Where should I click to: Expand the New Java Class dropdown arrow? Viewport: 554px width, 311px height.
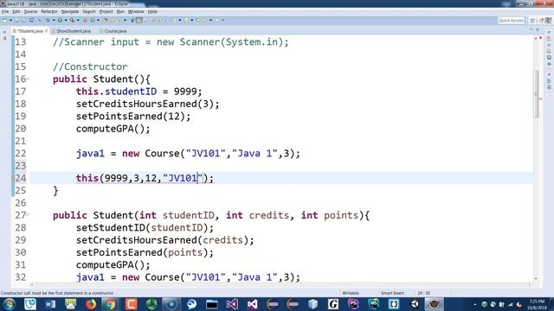98,20
